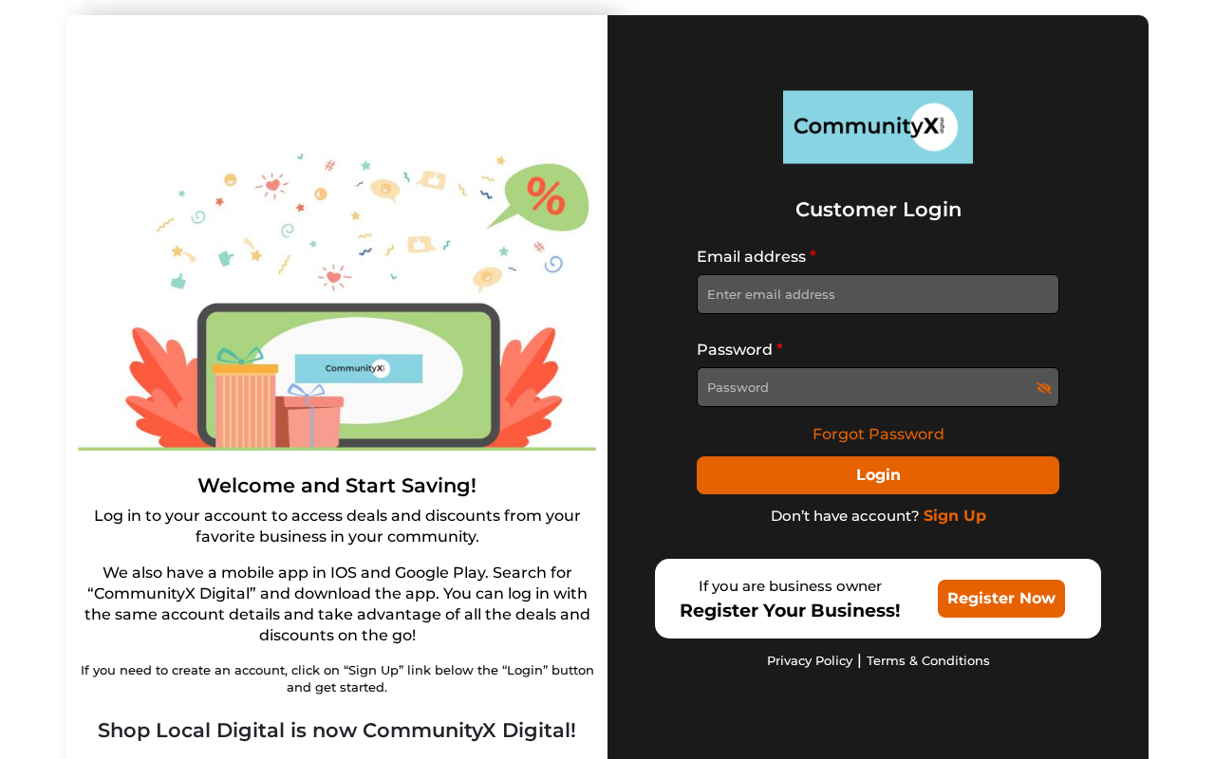This screenshot has width=1215, height=759.
Task: Click the Shop Local Digital heading
Action: [337, 731]
